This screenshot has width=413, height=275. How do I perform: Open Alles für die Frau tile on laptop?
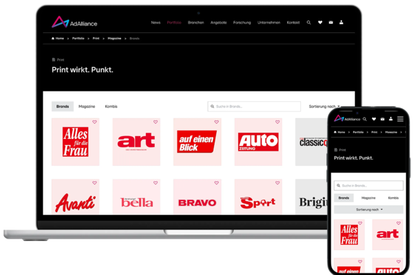(x=75, y=142)
